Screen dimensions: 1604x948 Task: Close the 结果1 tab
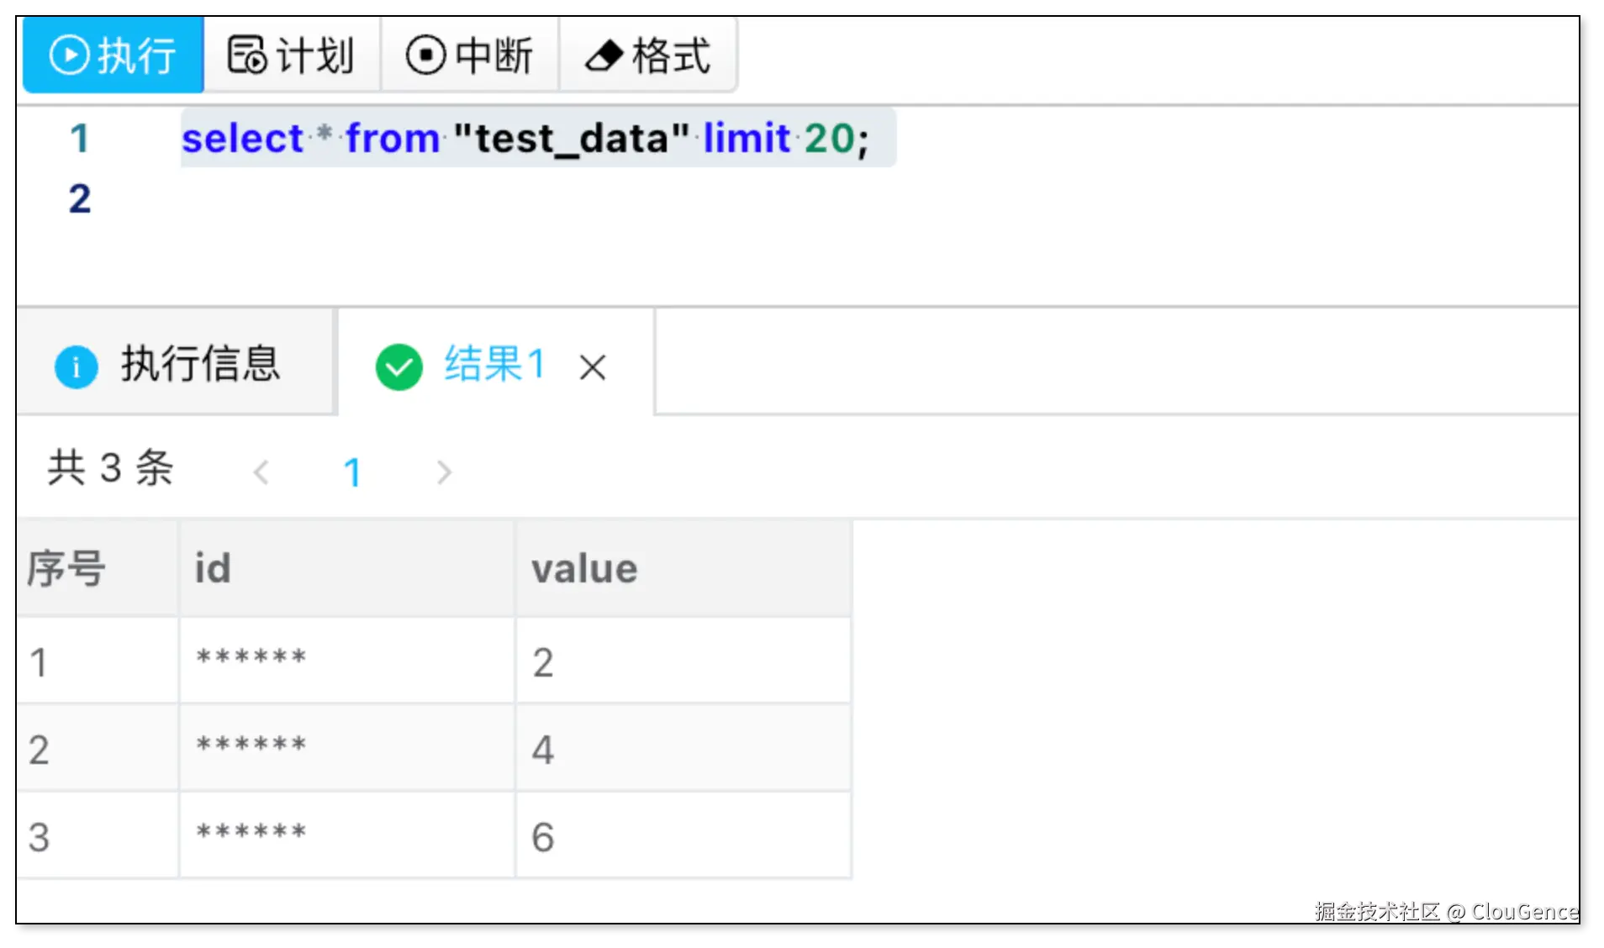[x=593, y=367]
